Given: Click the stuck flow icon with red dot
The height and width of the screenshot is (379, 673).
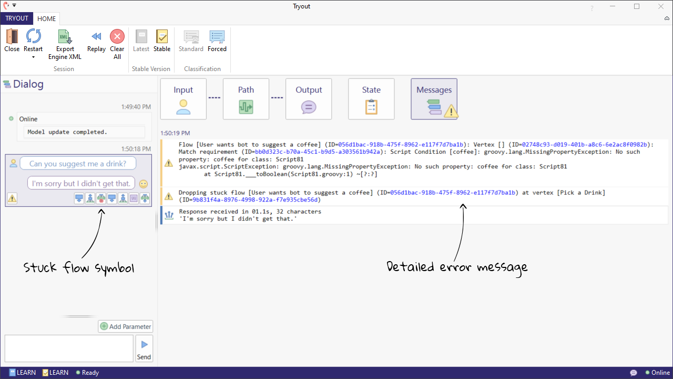Looking at the screenshot, I should (101, 198).
